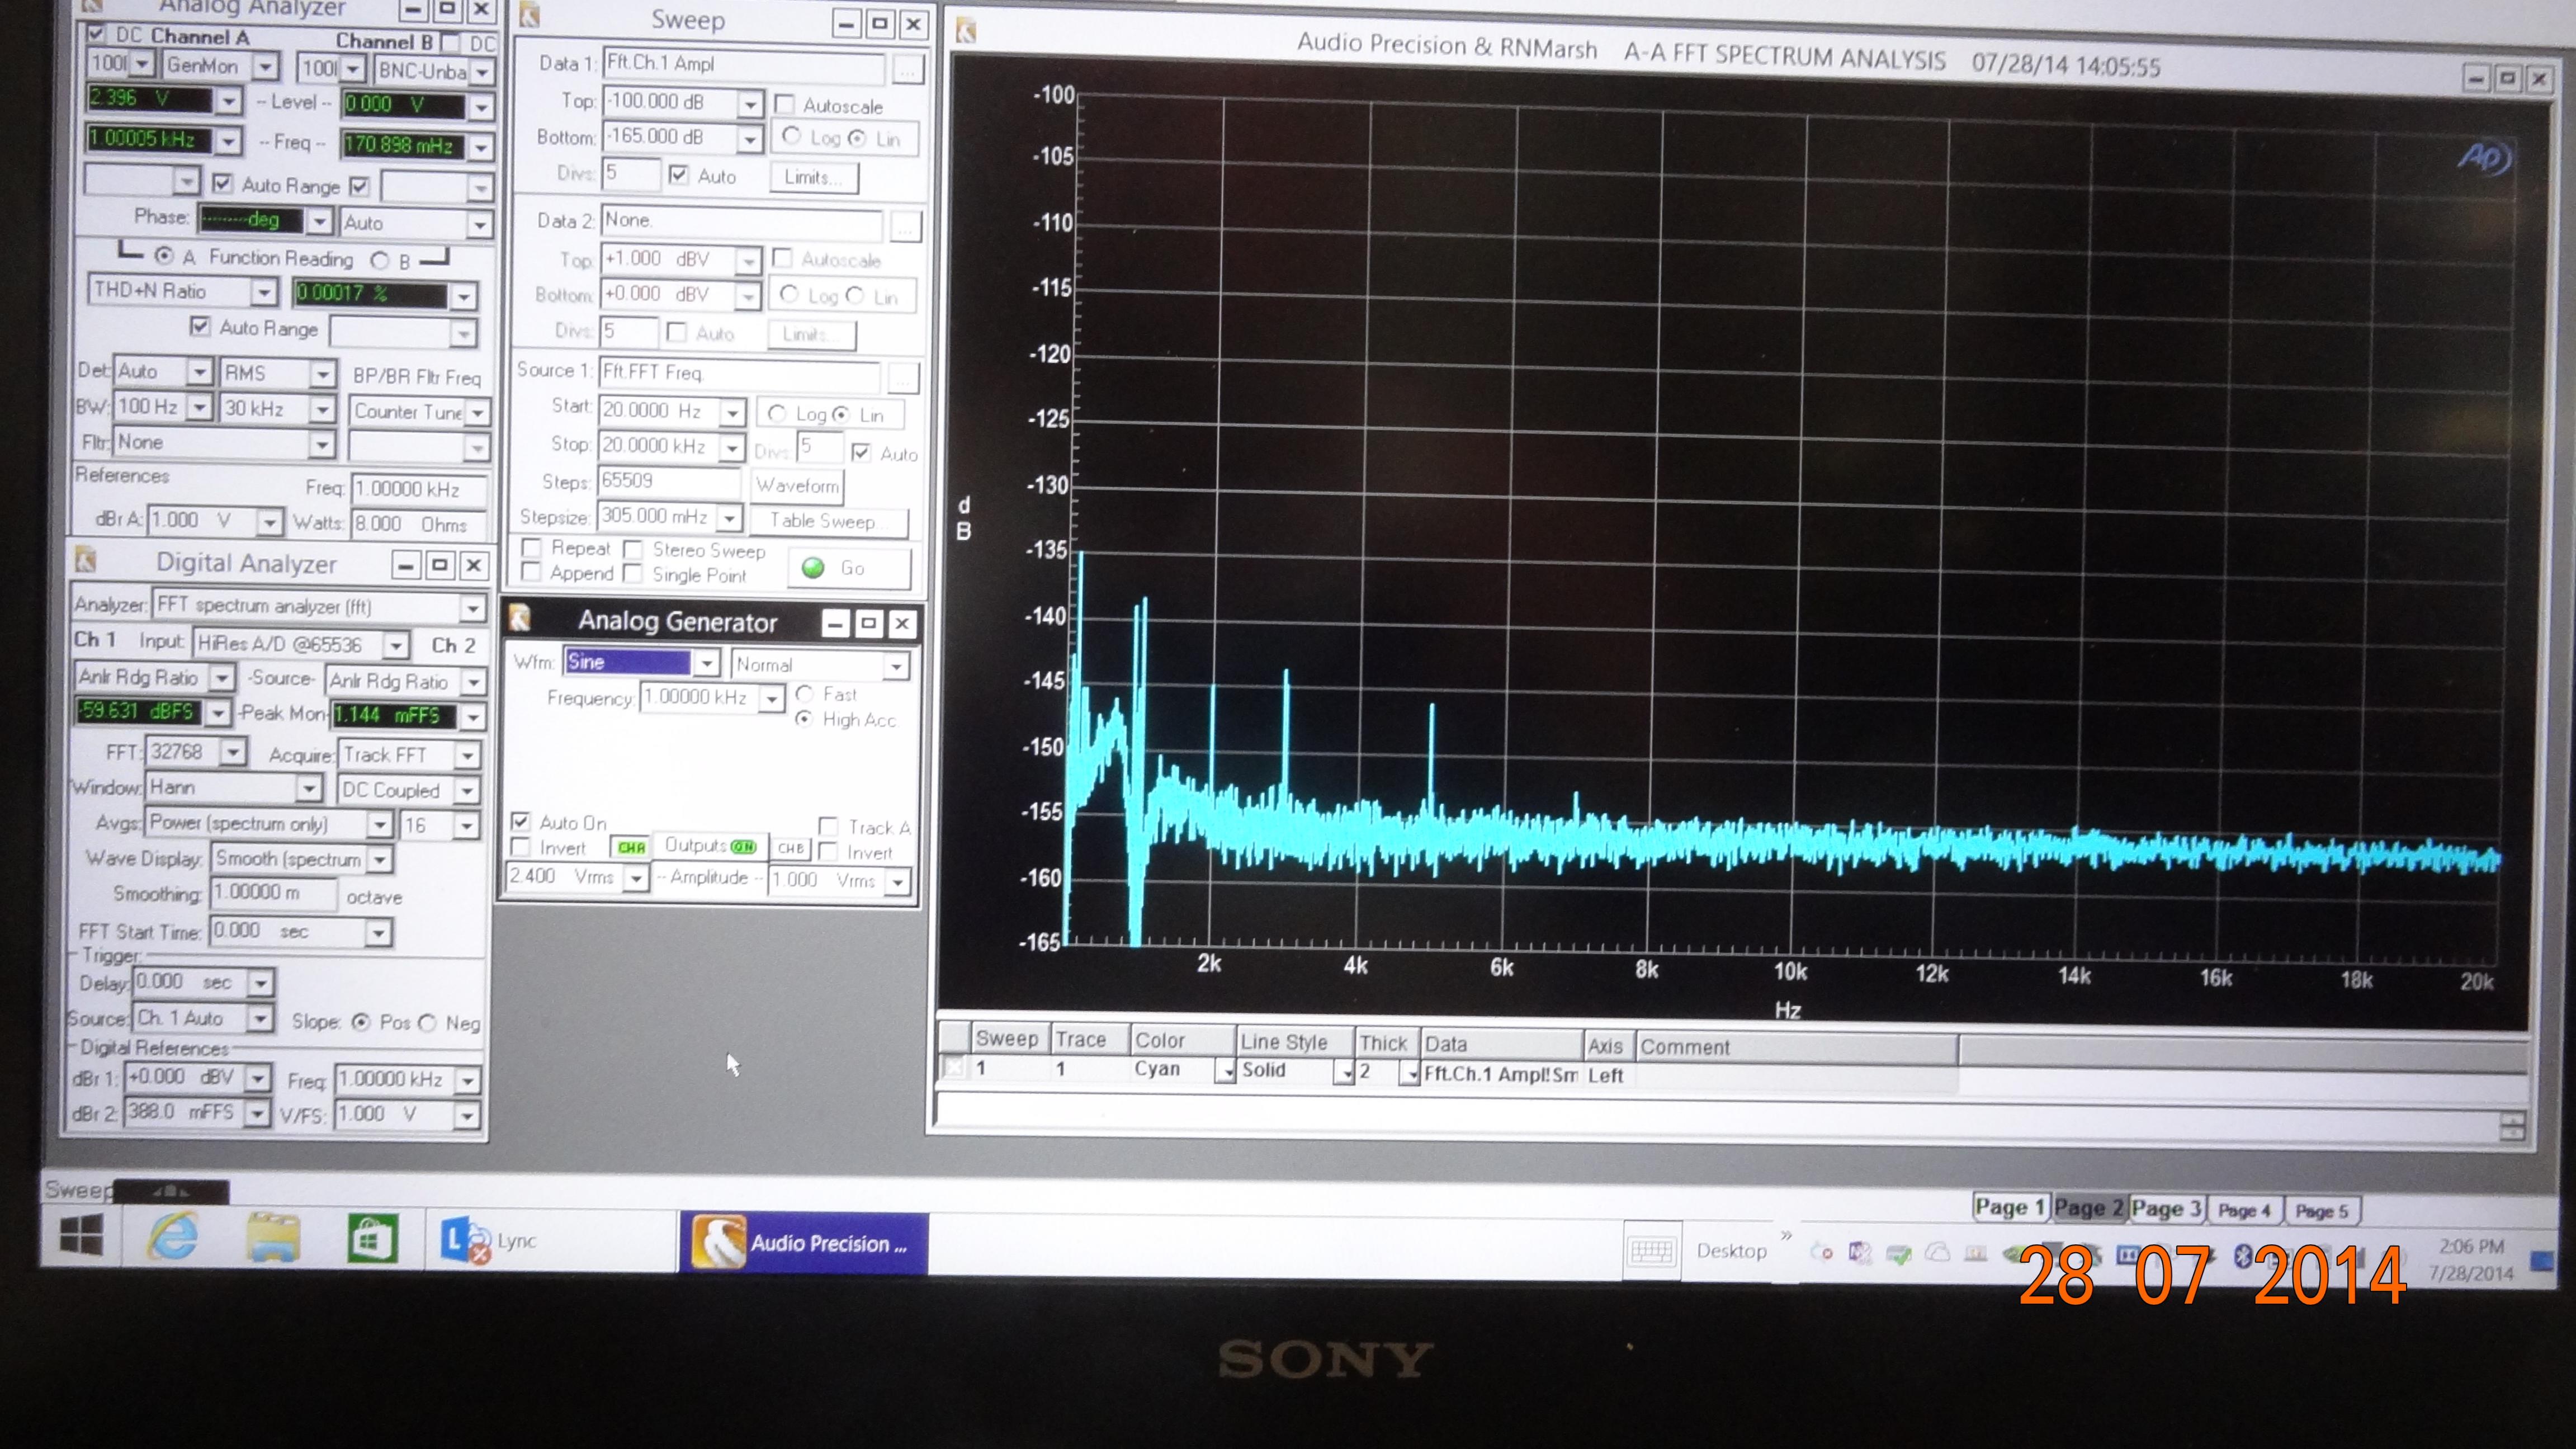Image resolution: width=2576 pixels, height=1449 pixels.
Task: Show hidden taskbar toolbar chevron near Desktop
Action: pyautogui.click(x=1787, y=1236)
